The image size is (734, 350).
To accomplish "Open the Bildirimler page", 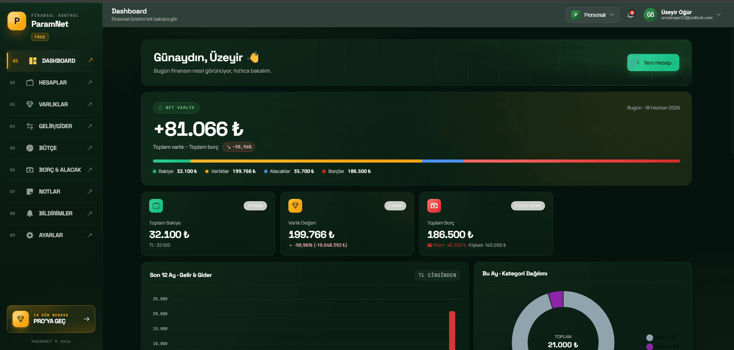I will [51, 213].
